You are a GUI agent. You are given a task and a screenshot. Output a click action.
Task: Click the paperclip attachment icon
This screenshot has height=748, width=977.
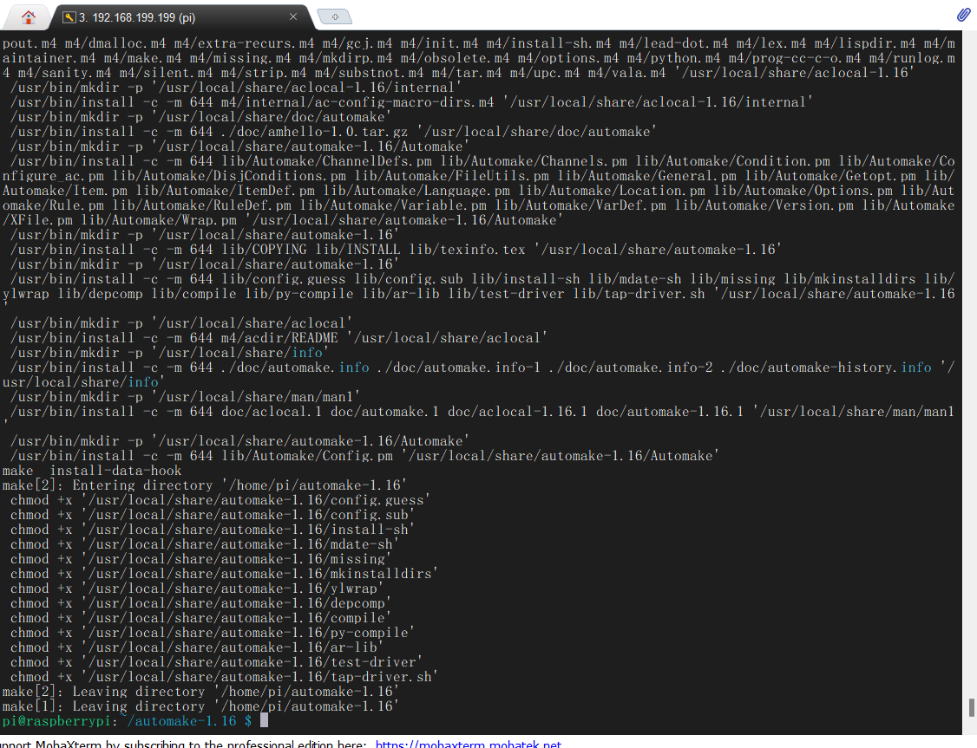[963, 15]
